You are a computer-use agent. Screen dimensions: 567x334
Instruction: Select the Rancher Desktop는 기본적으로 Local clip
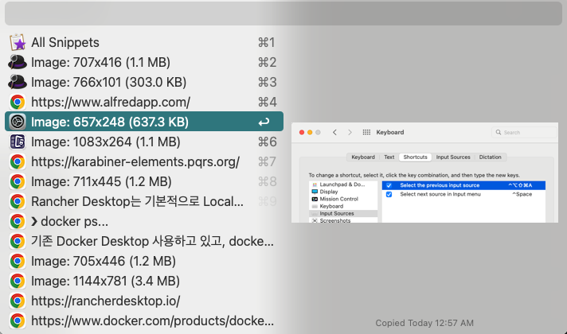click(144, 201)
